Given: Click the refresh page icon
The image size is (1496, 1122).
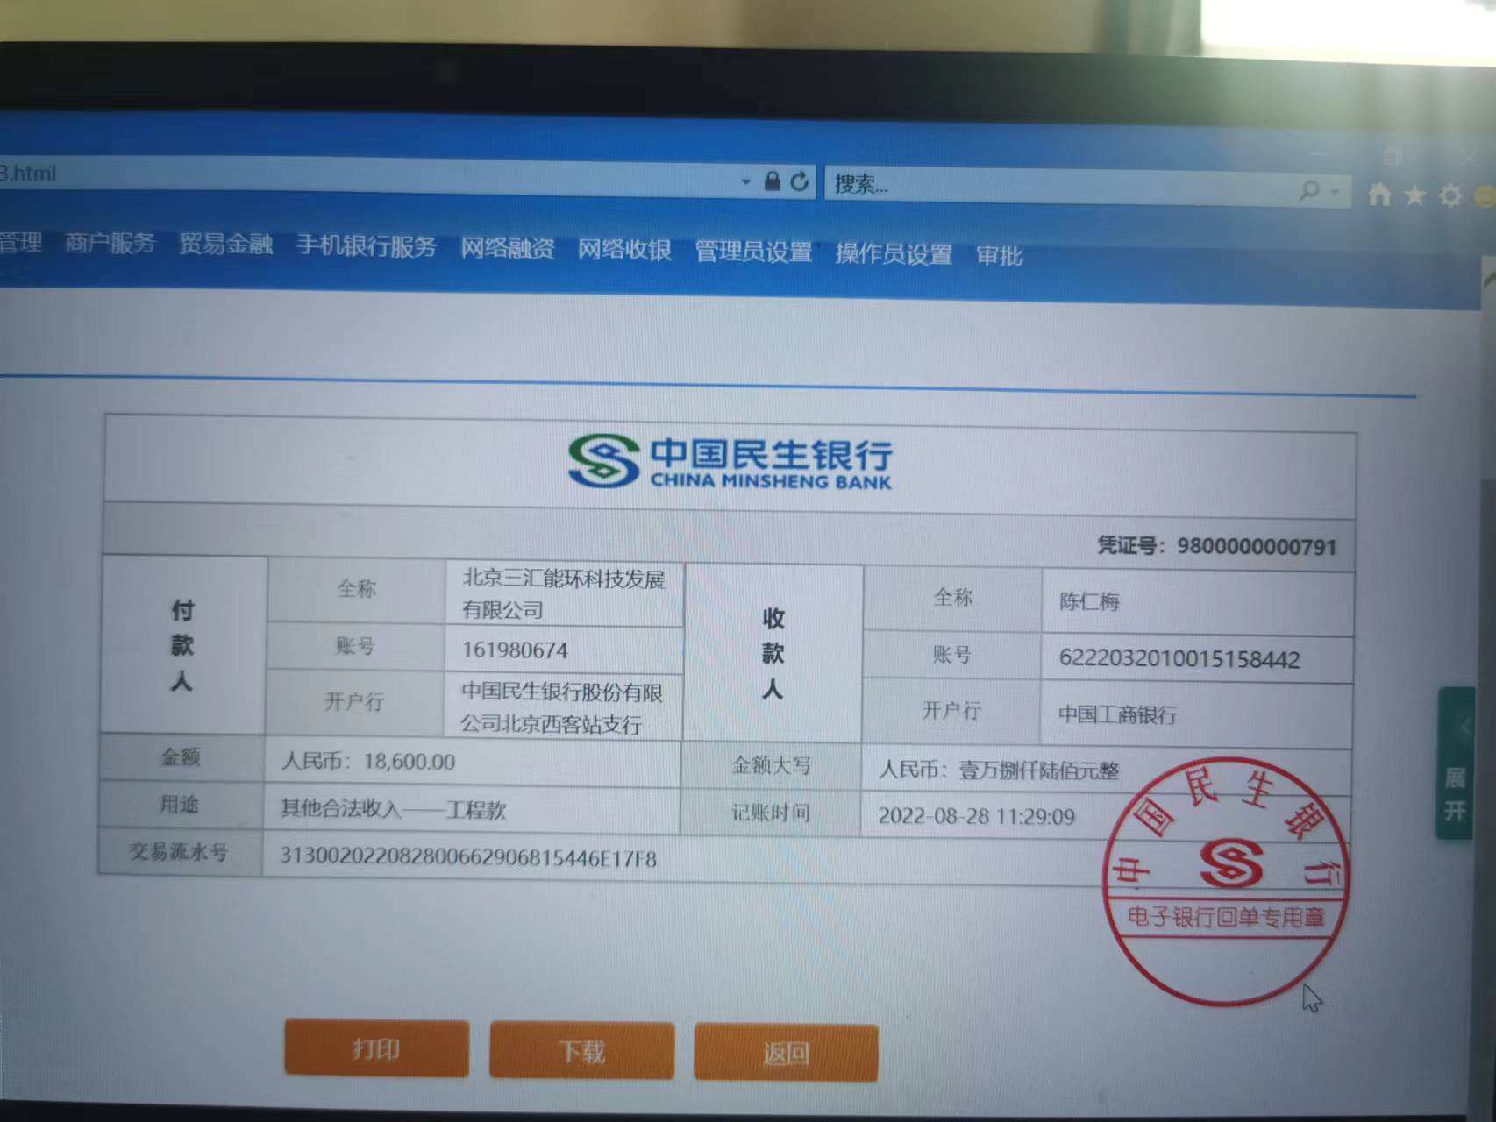Looking at the screenshot, I should click(x=799, y=181).
